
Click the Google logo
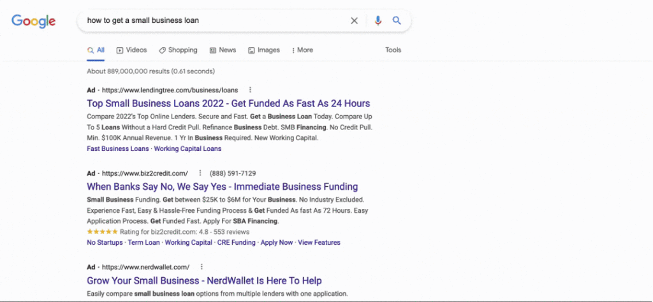[x=33, y=21]
